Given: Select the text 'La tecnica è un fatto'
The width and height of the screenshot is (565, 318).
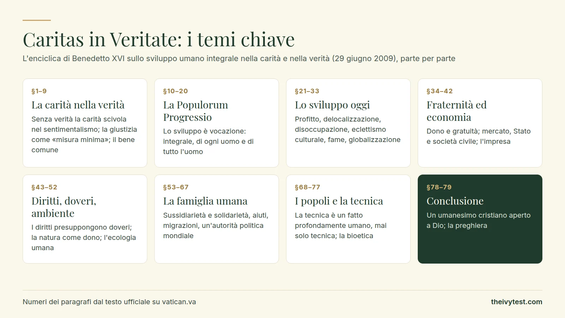Looking at the screenshot, I should tap(329, 215).
